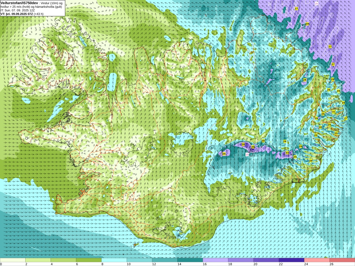Screen dimensions: 355x266
Task: Pick the aqua 10–12 m/s legend swatch
Action: tap(140, 260)
